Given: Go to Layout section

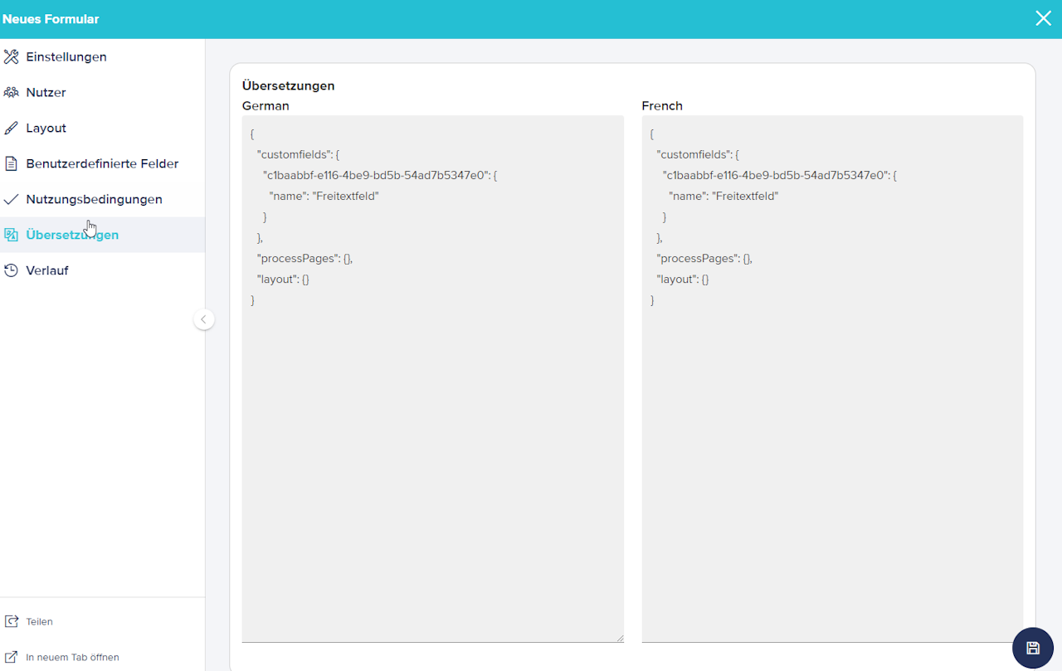Looking at the screenshot, I should pos(102,129).
